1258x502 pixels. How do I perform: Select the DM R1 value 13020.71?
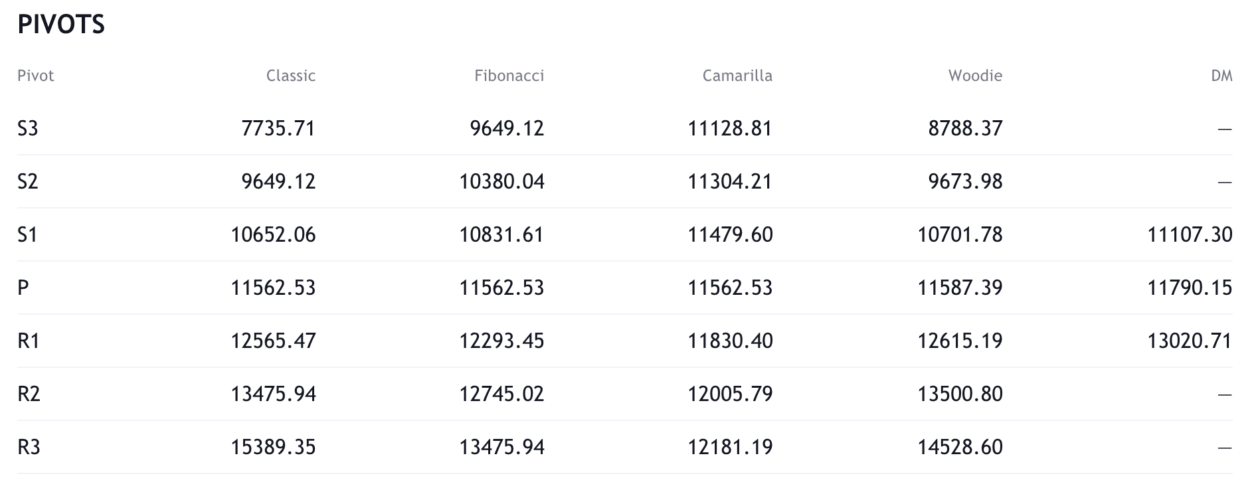pos(1190,341)
